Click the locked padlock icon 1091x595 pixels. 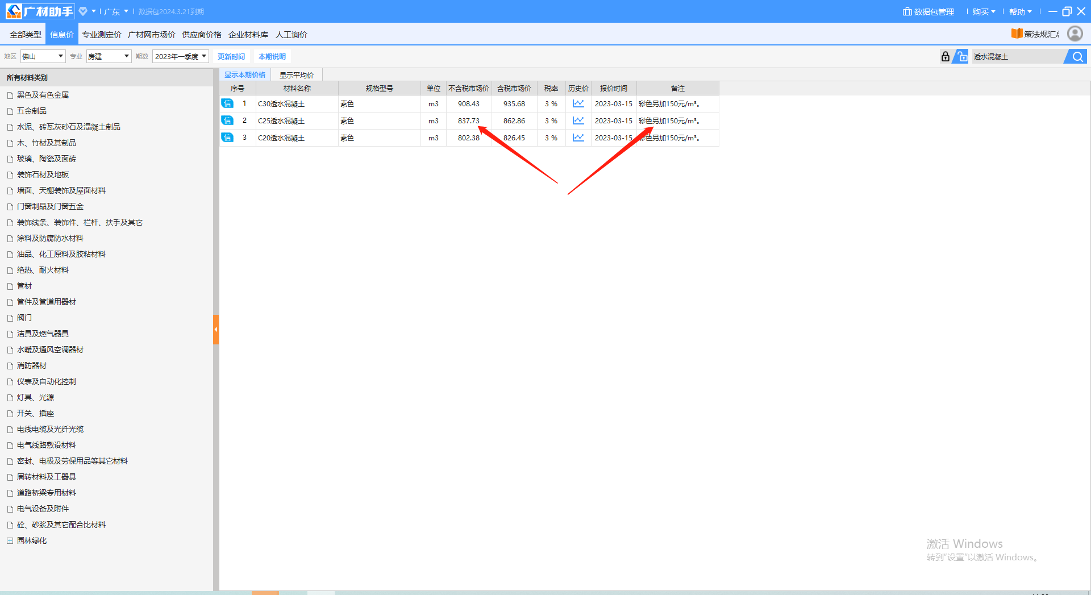coord(945,56)
